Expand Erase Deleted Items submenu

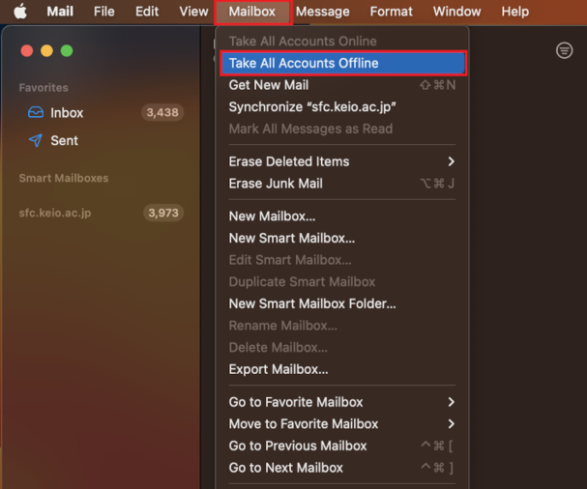[451, 161]
